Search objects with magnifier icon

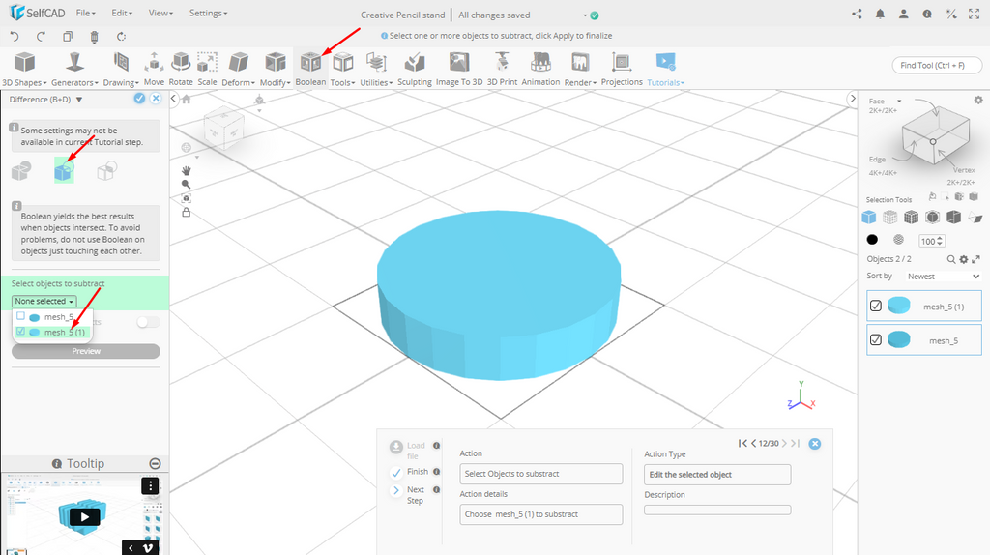click(951, 259)
